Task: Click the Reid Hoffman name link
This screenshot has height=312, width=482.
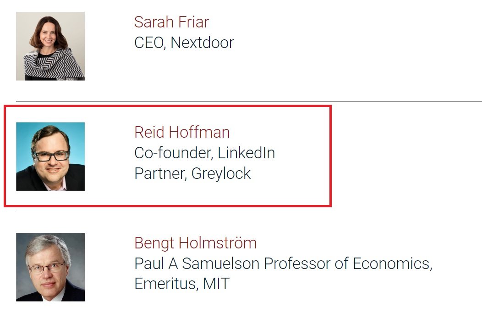Action: tap(182, 132)
